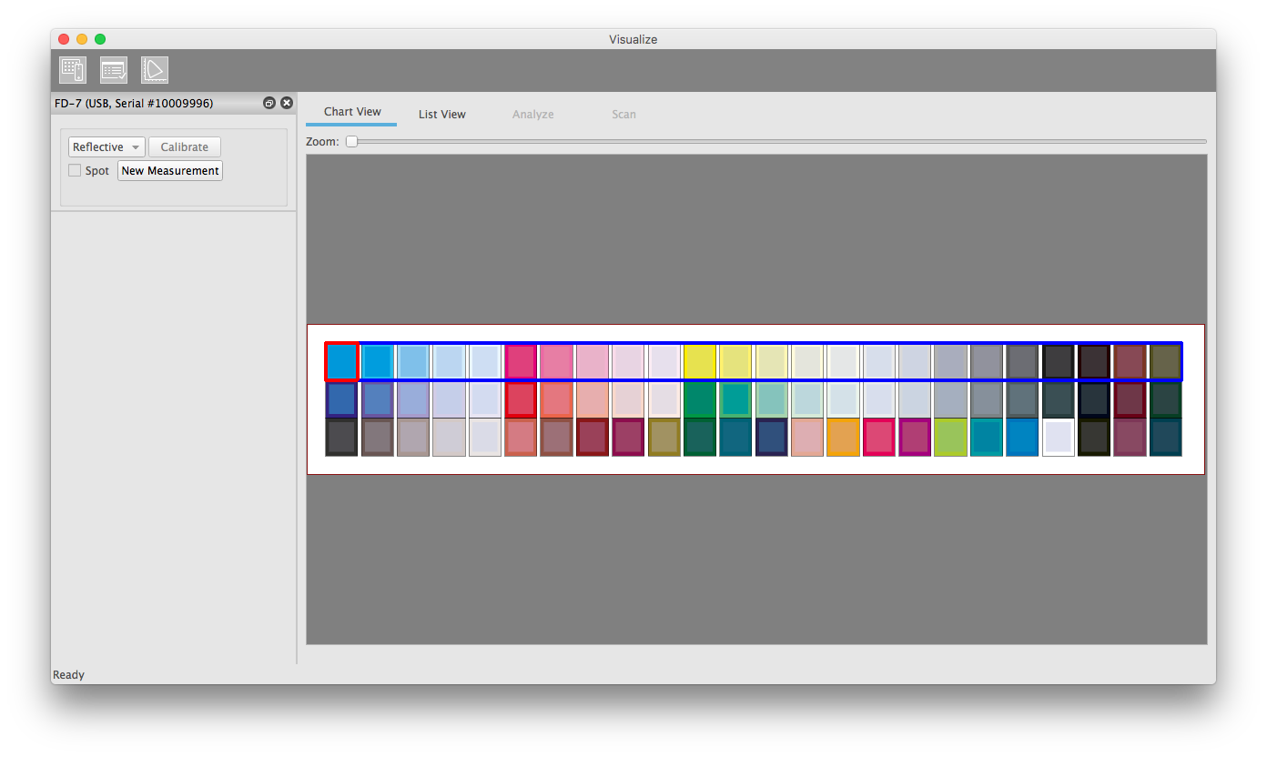
Task: Click the checklist window toolbar icon
Action: (x=114, y=70)
